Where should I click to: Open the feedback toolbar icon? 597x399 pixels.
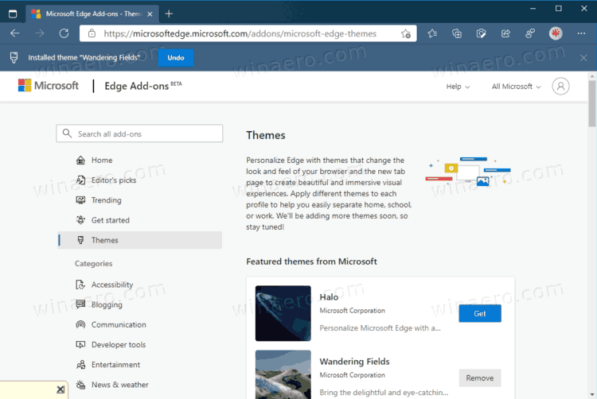tap(530, 33)
